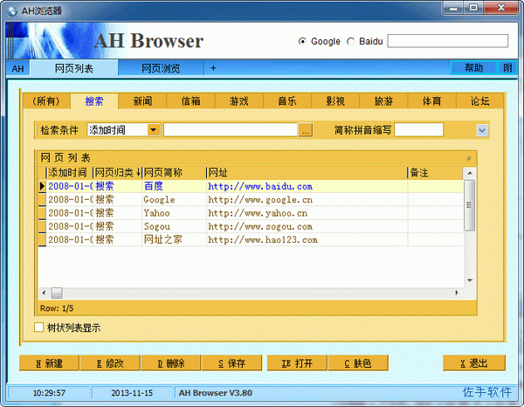Open the 帮助 help button
The height and width of the screenshot is (407, 524).
[474, 68]
